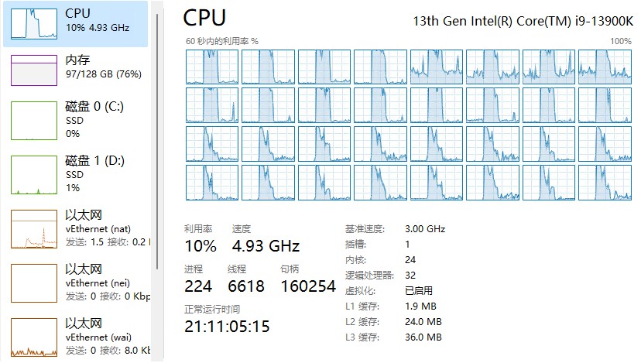Click the top-left logical processor graph
641x363 pixels.
click(211, 67)
